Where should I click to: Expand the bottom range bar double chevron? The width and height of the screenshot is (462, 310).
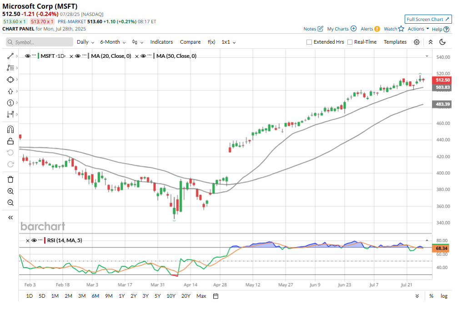[x=417, y=296]
